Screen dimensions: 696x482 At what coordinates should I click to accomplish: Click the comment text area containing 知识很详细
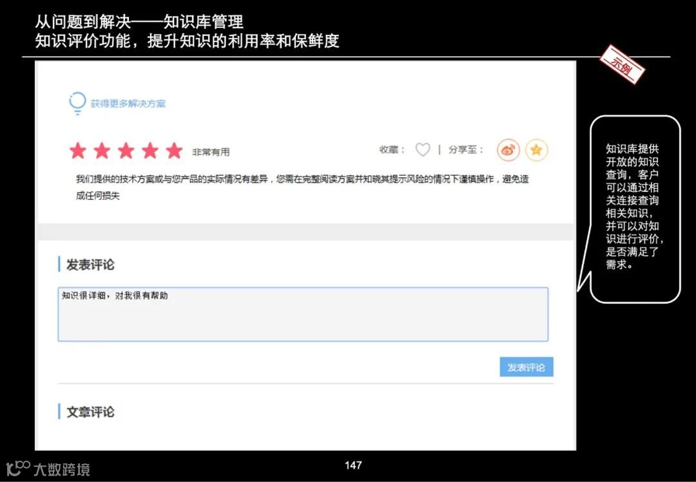click(303, 314)
